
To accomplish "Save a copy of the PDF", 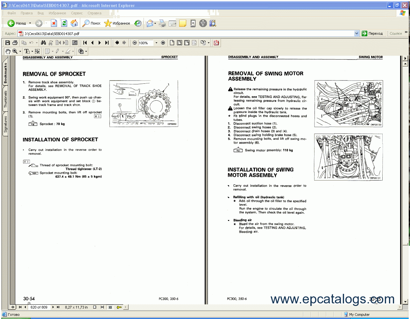I will point(8,43).
